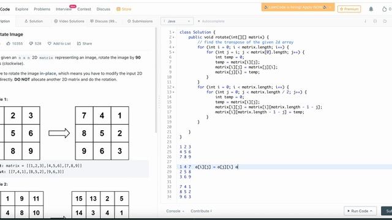This screenshot has height=220, width=392.
Task: Click line 28 text a[i][j] = a[j][i]
Action: pos(214,167)
